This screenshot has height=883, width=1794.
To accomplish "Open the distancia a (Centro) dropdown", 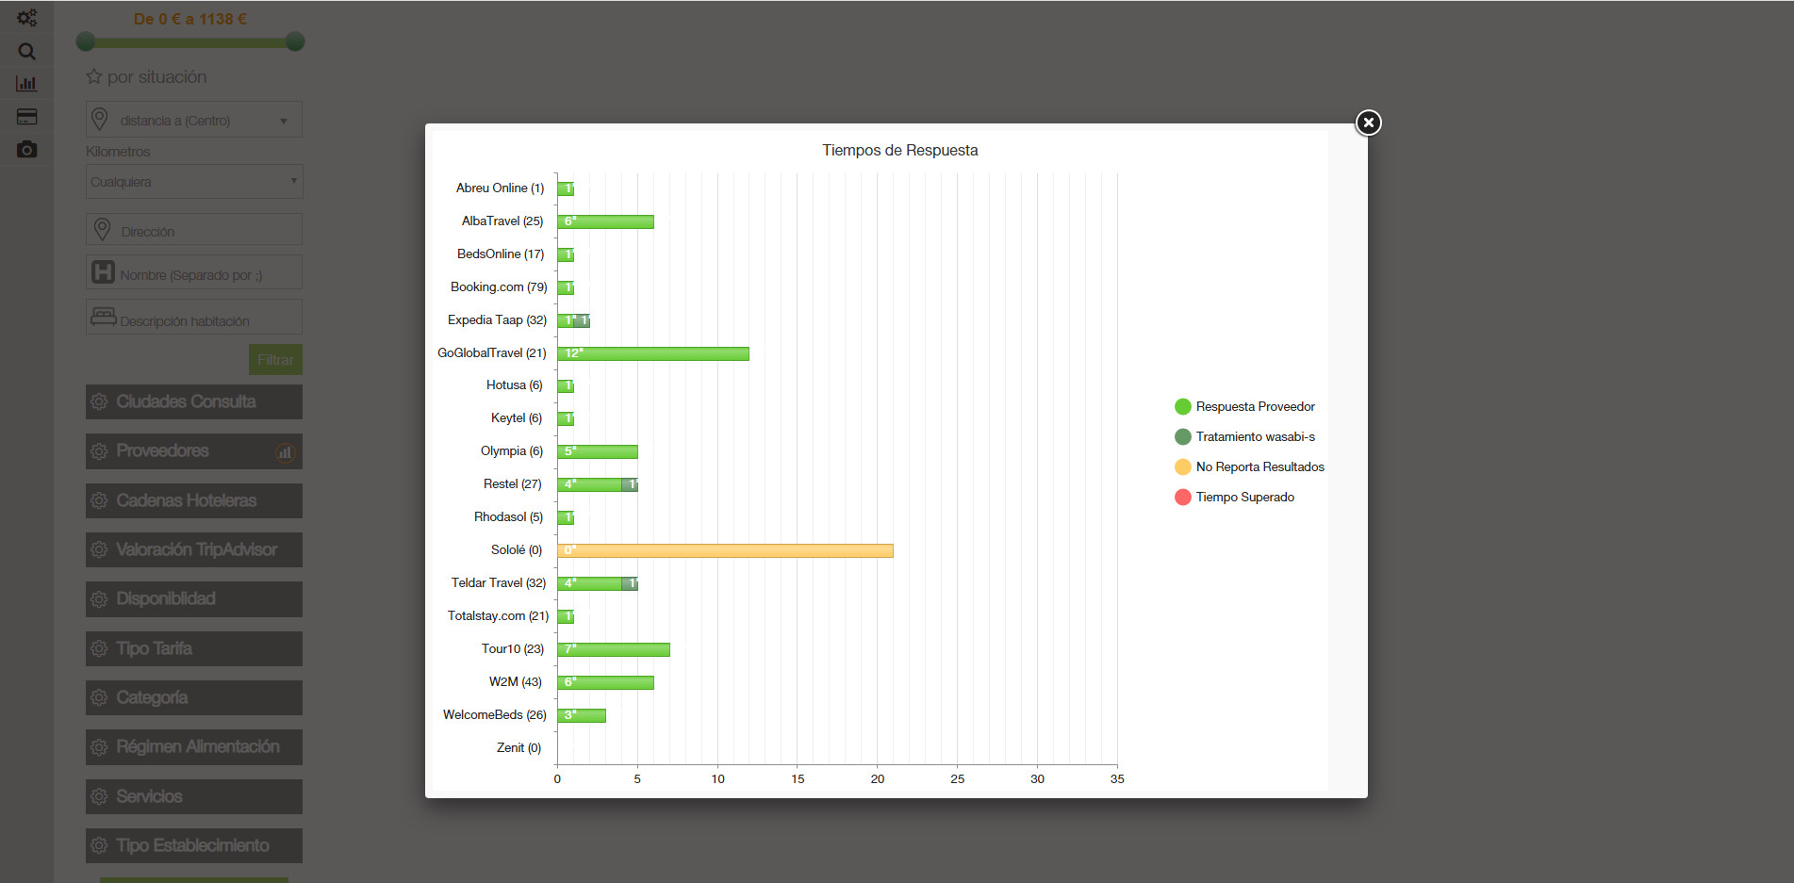I will tap(194, 121).
